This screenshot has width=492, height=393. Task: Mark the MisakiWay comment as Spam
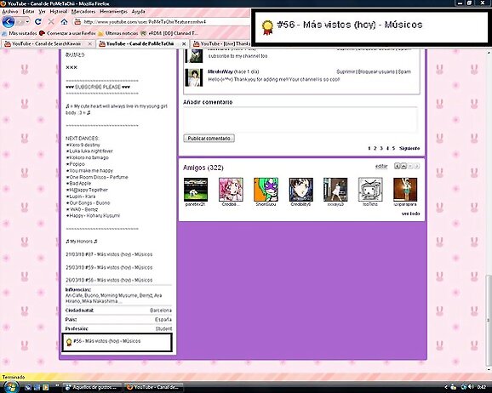pos(404,71)
